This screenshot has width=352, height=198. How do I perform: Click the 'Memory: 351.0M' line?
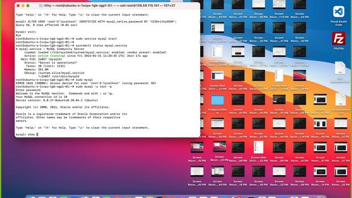coord(36,69)
